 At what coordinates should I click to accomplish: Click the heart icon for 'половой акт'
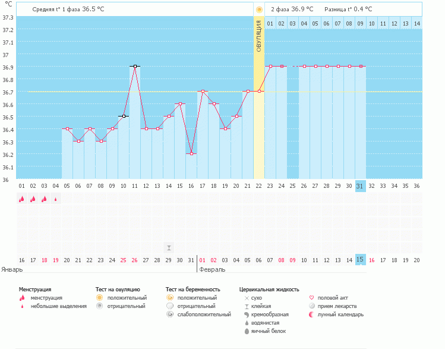coord(311,298)
